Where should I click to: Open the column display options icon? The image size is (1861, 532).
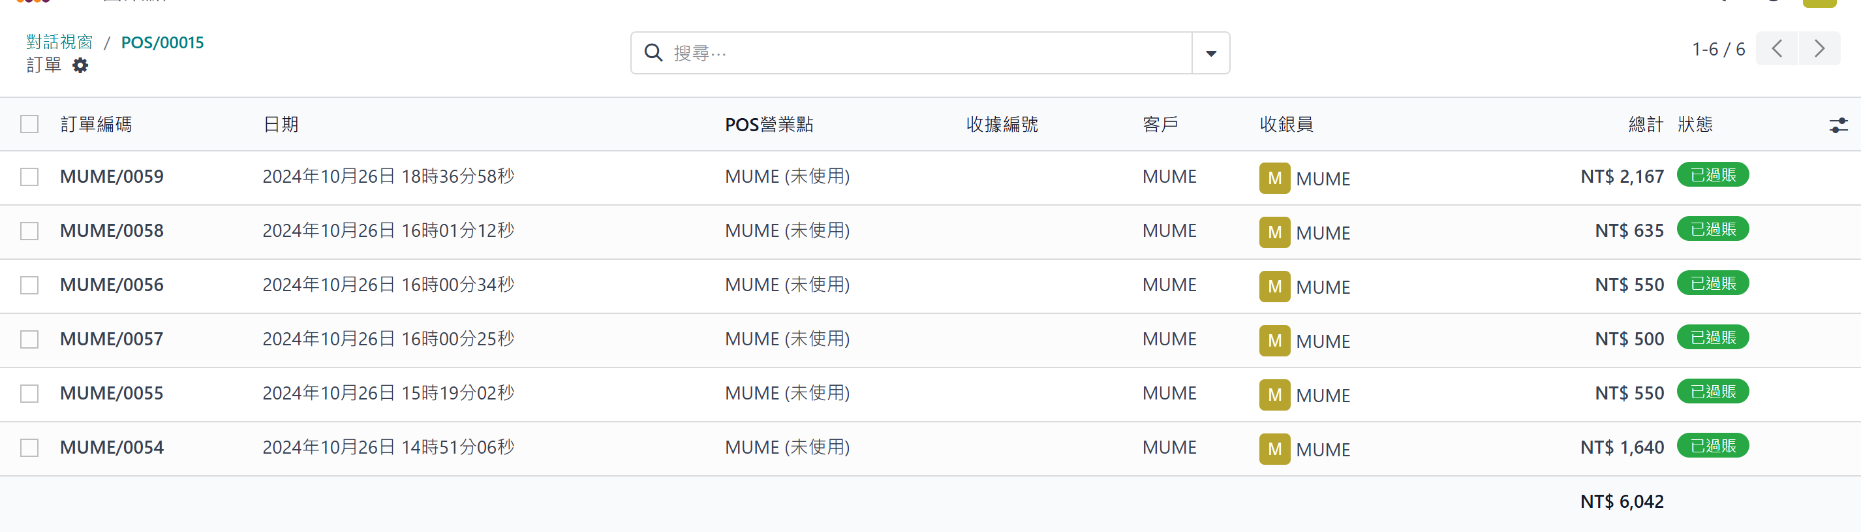click(1839, 124)
